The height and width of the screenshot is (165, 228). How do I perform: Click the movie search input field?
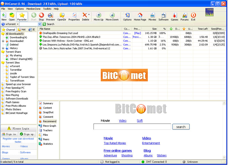tap(132, 127)
